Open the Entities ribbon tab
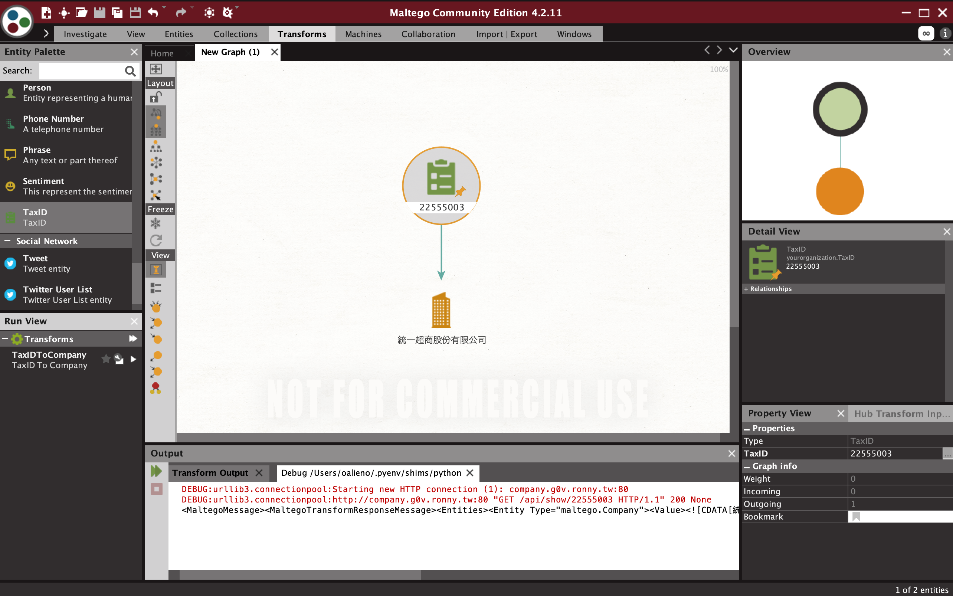Image resolution: width=953 pixels, height=596 pixels. (179, 34)
